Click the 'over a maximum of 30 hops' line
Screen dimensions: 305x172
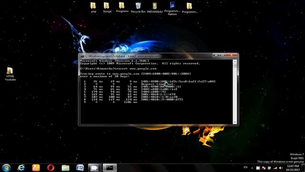pyautogui.click(x=105, y=76)
